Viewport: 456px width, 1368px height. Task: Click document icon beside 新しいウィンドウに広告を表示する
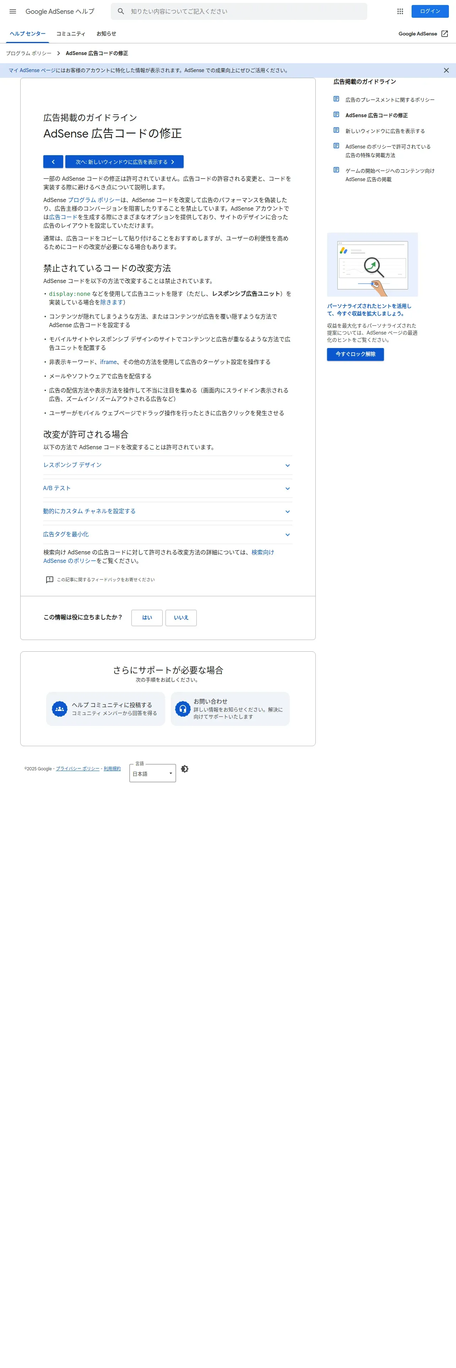click(336, 130)
